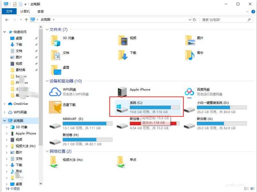The width and height of the screenshot is (257, 192).
Task: Open the 视频 folder in the folders section
Action: pyautogui.click(x=128, y=38)
